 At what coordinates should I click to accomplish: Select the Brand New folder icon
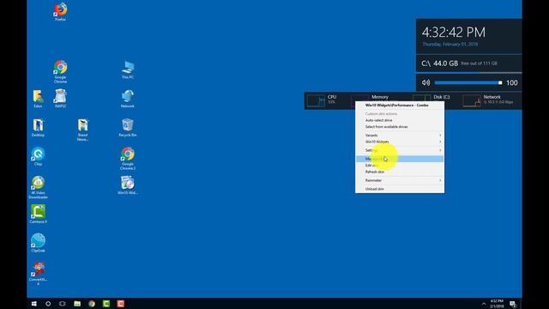82,130
